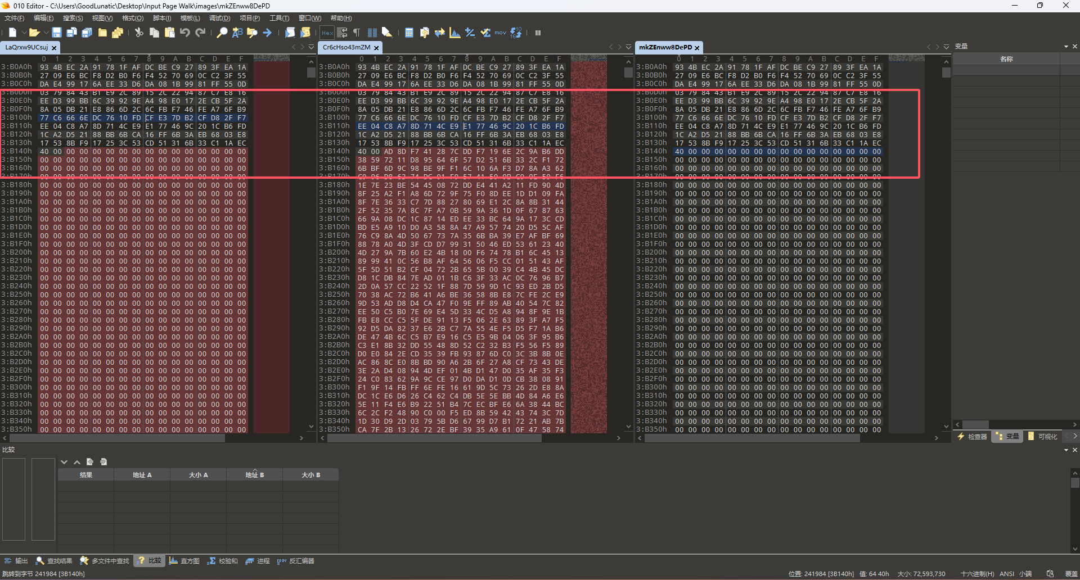The width and height of the screenshot is (1080, 580).
Task: Switch to the 检查器 inspector tab
Action: (972, 436)
